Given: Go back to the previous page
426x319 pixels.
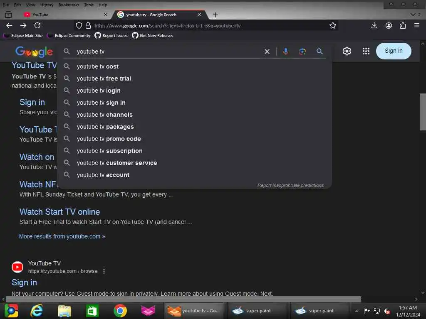Looking at the screenshot, I should point(9,25).
